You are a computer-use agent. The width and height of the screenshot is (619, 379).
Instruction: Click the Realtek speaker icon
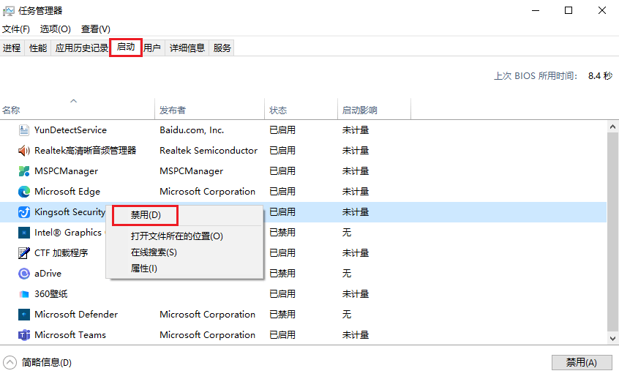[x=24, y=151]
